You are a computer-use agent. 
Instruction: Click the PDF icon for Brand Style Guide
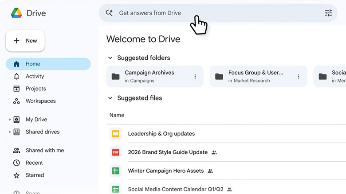pyautogui.click(x=116, y=152)
